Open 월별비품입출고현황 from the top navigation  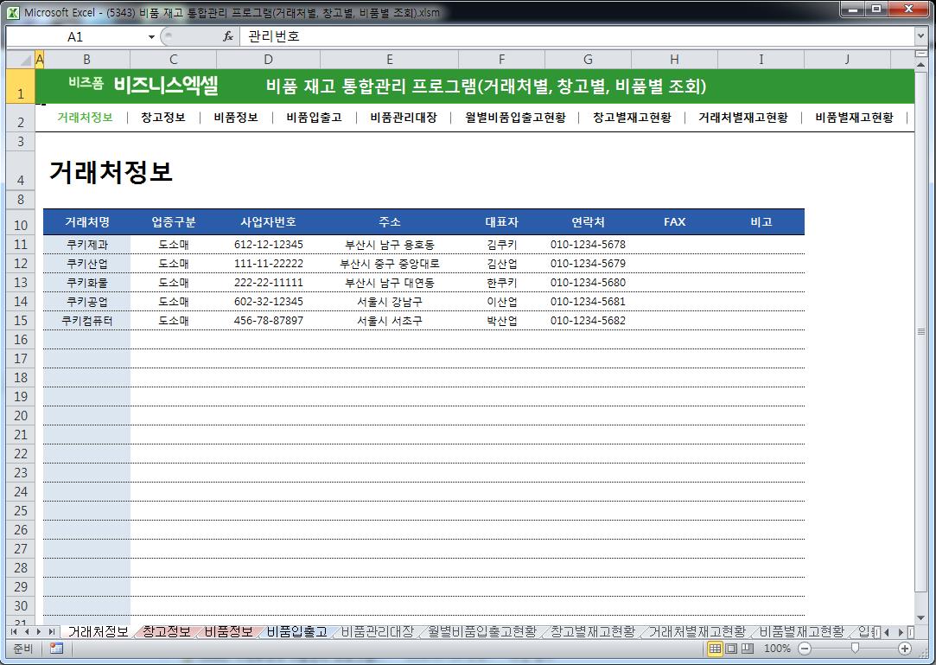[x=515, y=118]
